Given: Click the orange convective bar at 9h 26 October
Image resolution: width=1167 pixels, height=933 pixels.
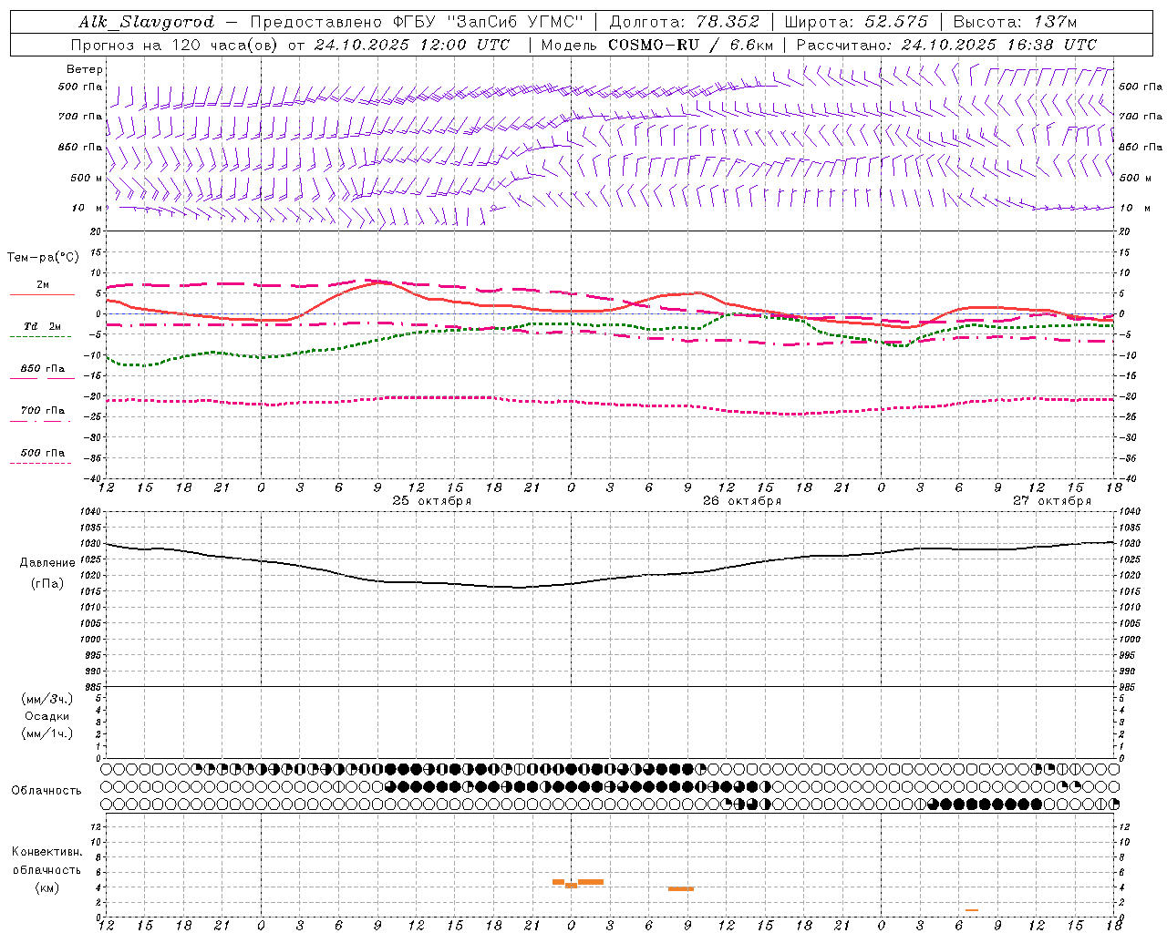Looking at the screenshot, I should pos(681,889).
